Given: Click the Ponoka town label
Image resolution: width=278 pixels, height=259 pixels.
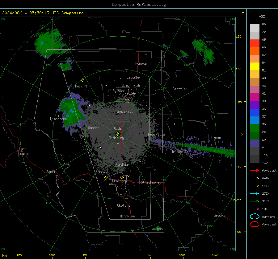Looking at the screenshot, I should pyautogui.click(x=141, y=63).
